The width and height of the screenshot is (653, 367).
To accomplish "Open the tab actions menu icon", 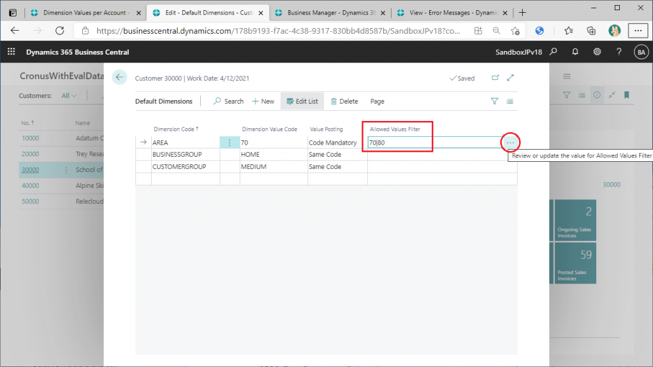I will pyautogui.click(x=13, y=13).
